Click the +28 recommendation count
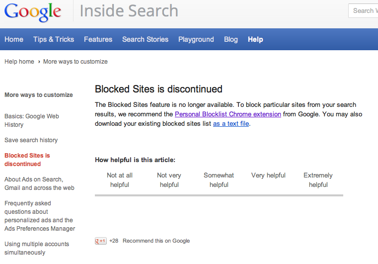 point(114,241)
